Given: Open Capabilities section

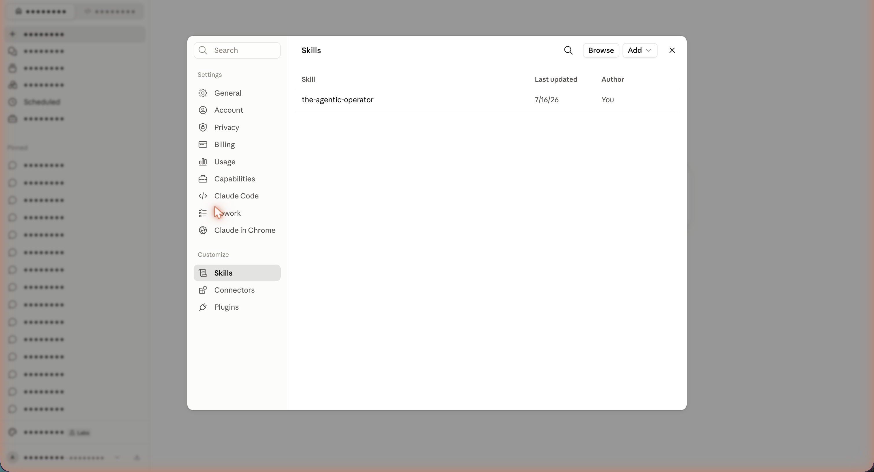Looking at the screenshot, I should 237,179.
